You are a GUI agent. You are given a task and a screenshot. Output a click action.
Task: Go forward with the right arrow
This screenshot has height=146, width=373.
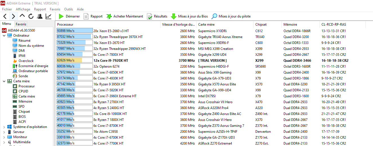click(x=14, y=16)
